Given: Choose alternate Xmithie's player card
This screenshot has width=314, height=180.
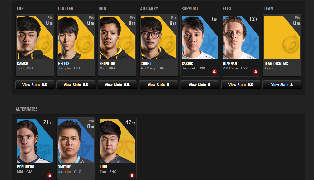Looking at the screenshot, I should click(x=76, y=149).
